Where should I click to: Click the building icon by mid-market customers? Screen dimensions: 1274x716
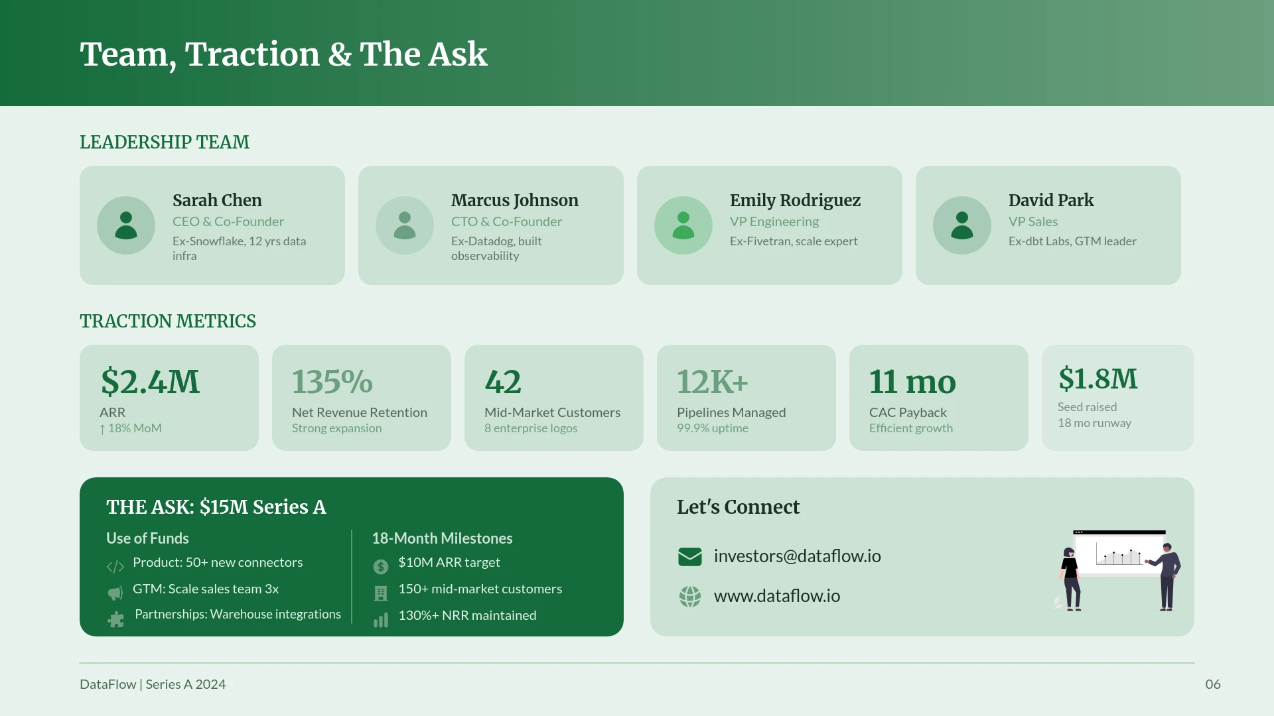(x=381, y=593)
